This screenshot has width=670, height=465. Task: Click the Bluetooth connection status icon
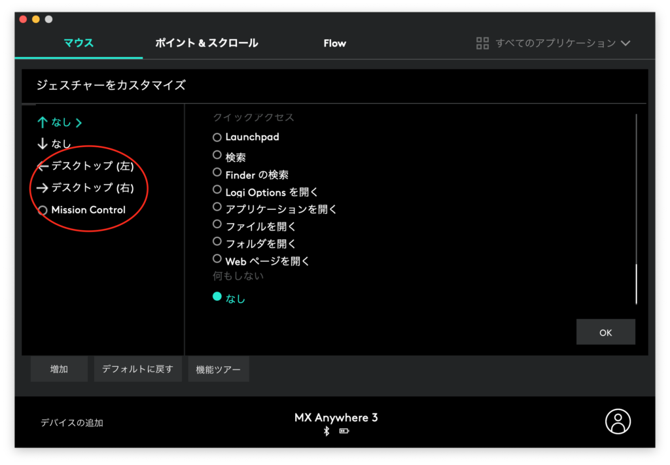[326, 432]
